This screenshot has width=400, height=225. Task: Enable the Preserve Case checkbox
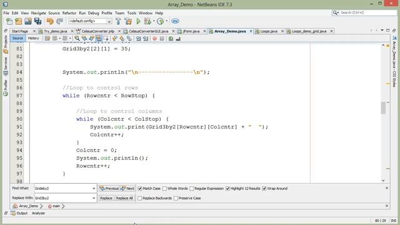176,198
